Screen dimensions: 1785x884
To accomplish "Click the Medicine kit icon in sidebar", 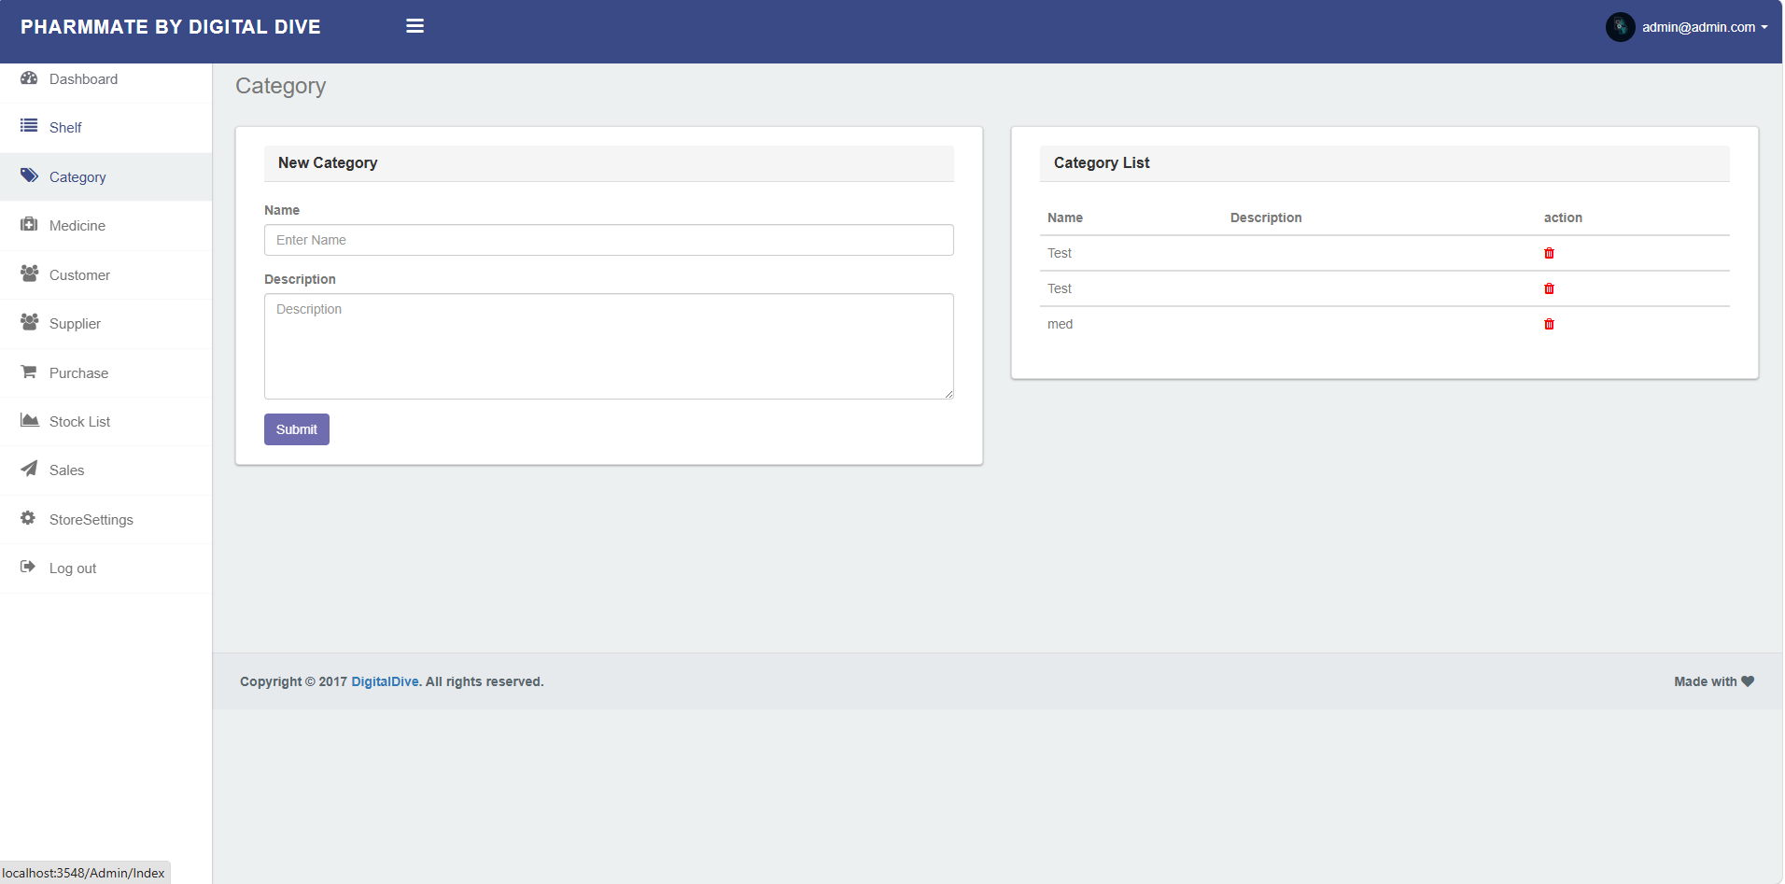I will point(29,225).
